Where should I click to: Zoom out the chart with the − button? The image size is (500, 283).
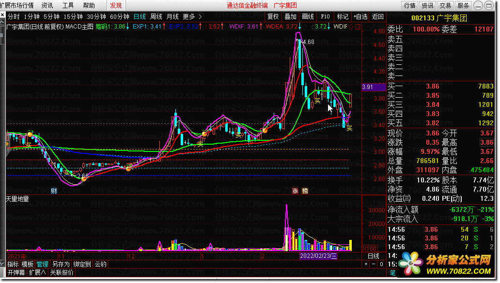(374, 264)
